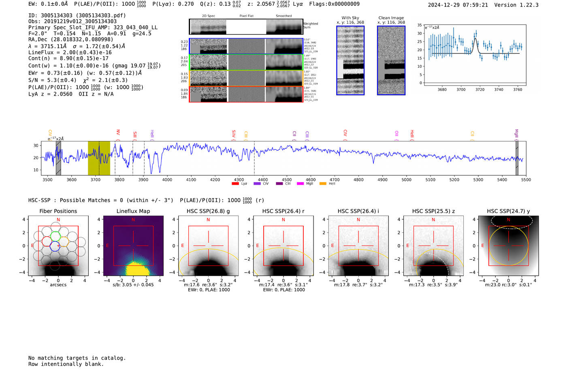Click the 'm:23.0 rc:3.0" s:0.1"' caption
The height and width of the screenshot is (386, 567).
point(509,285)
